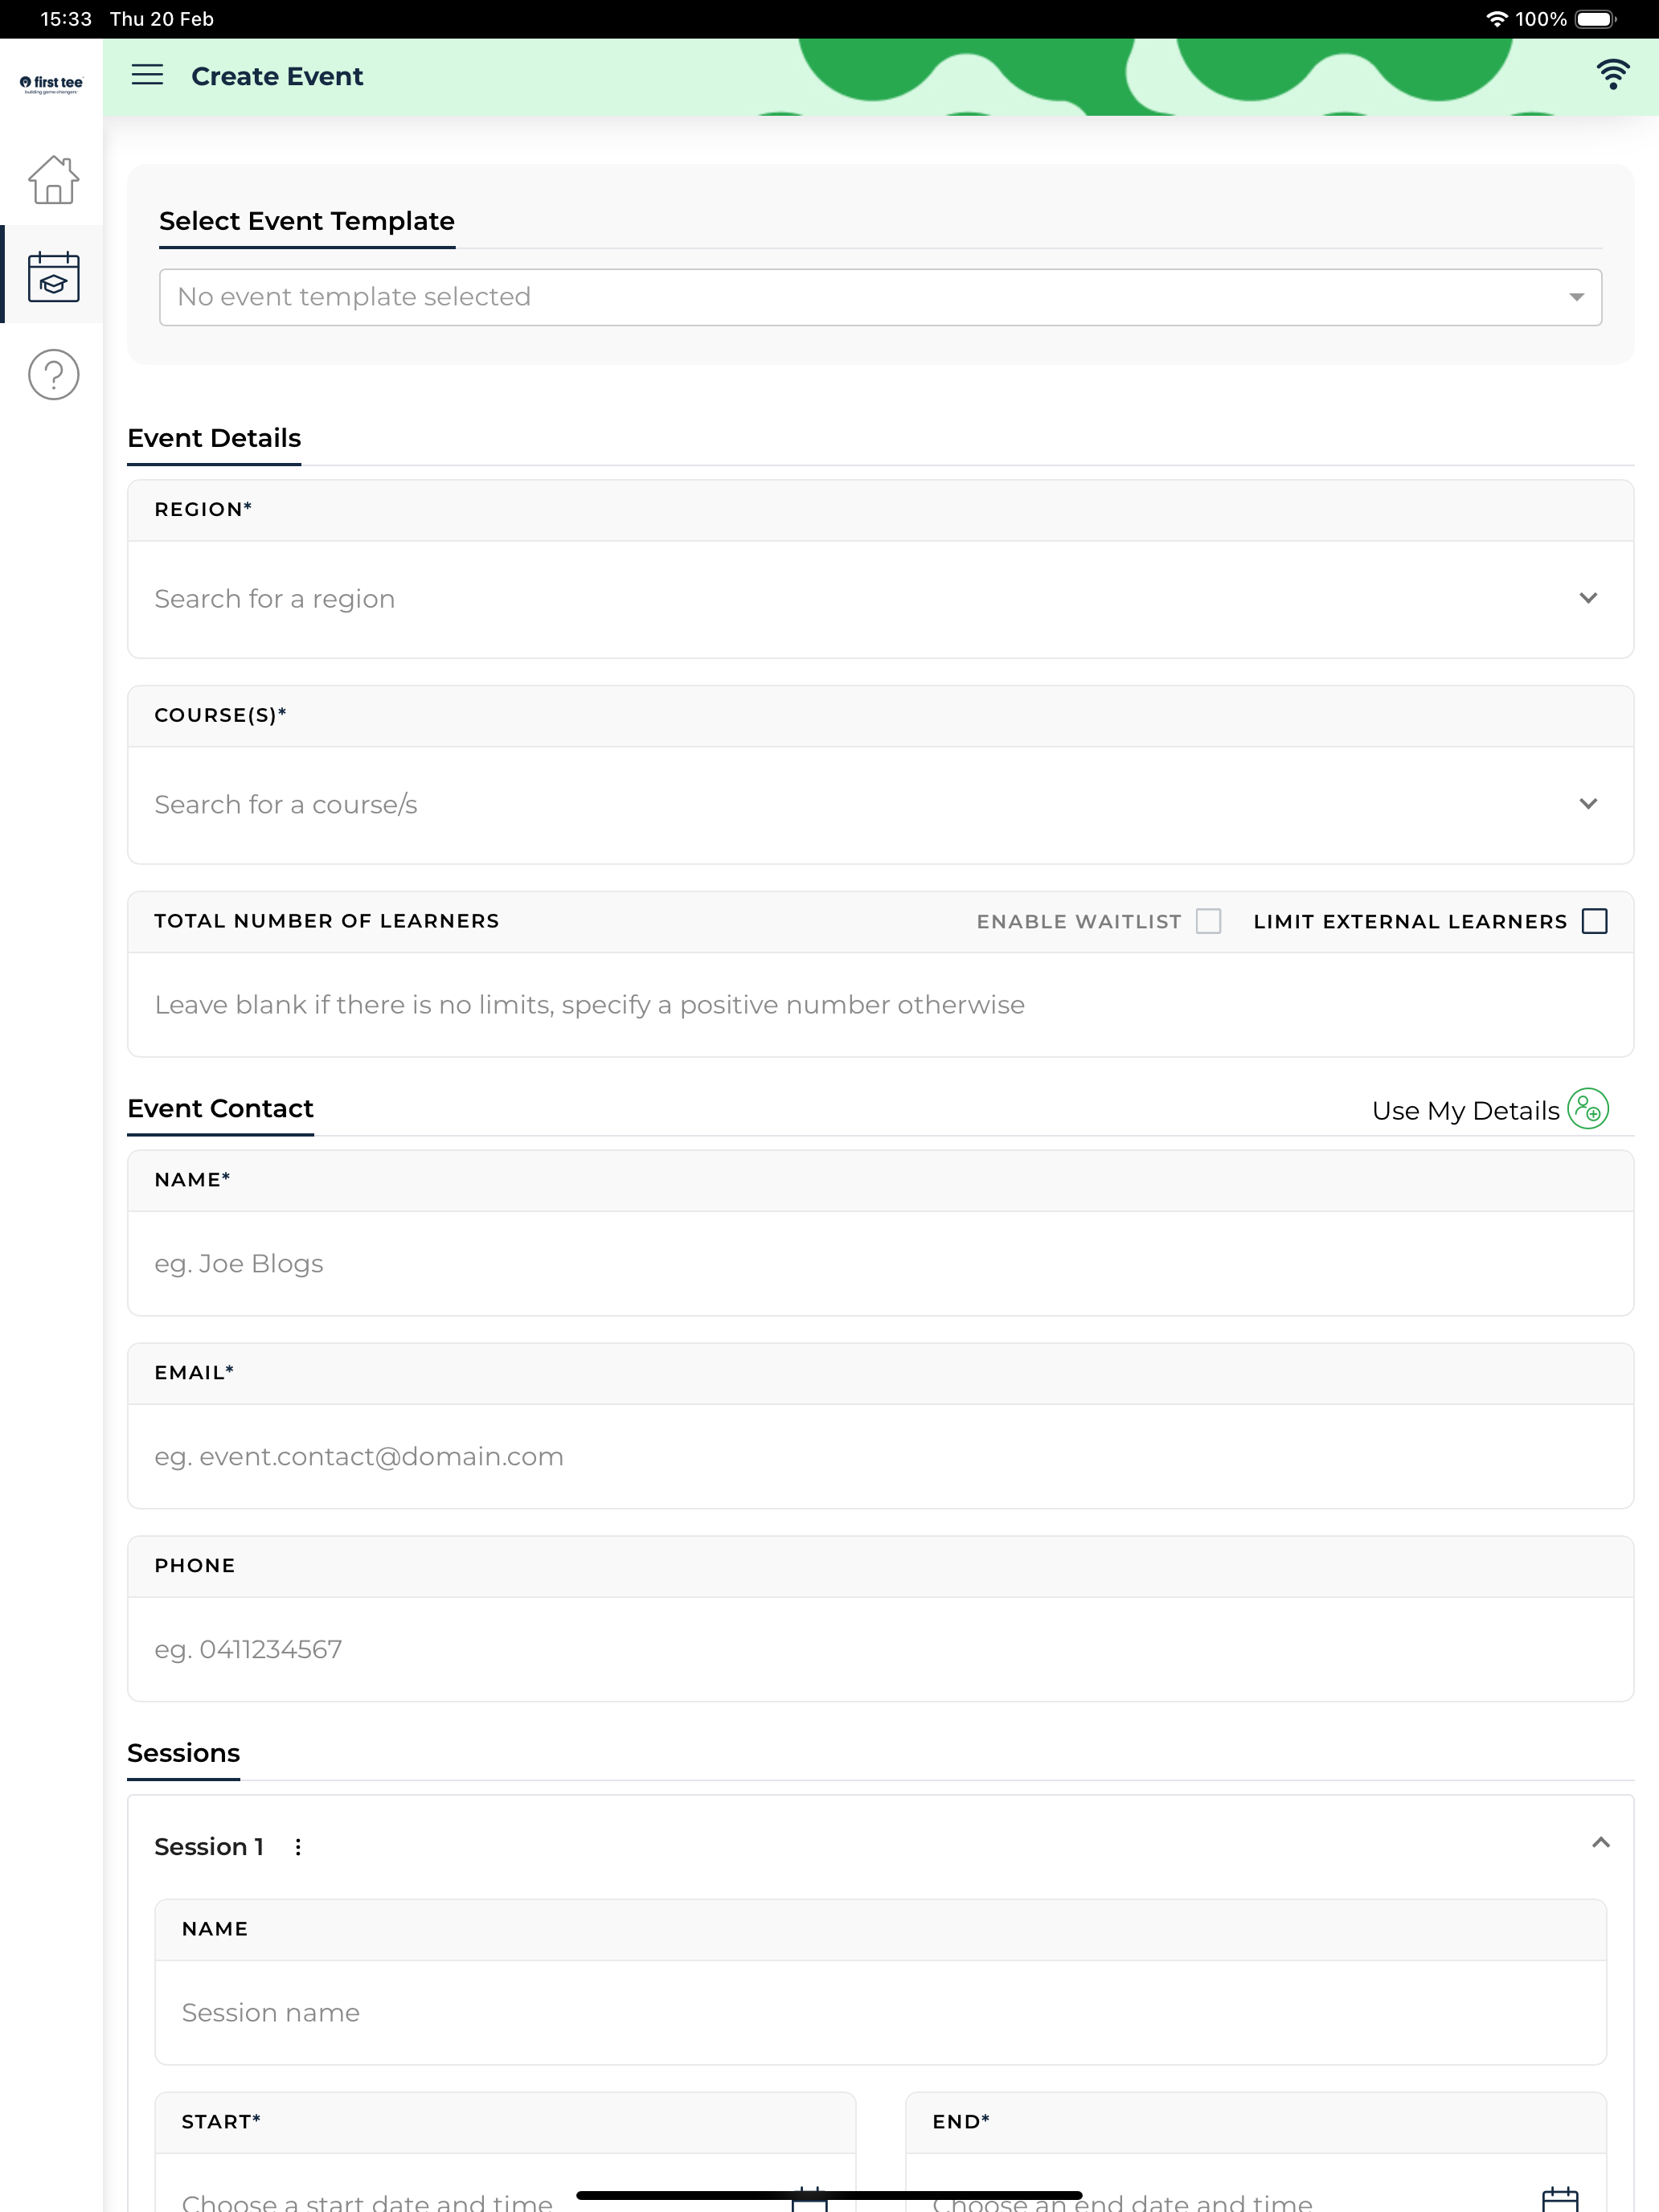
Task: Click the contact Name input field
Action: click(x=880, y=1263)
